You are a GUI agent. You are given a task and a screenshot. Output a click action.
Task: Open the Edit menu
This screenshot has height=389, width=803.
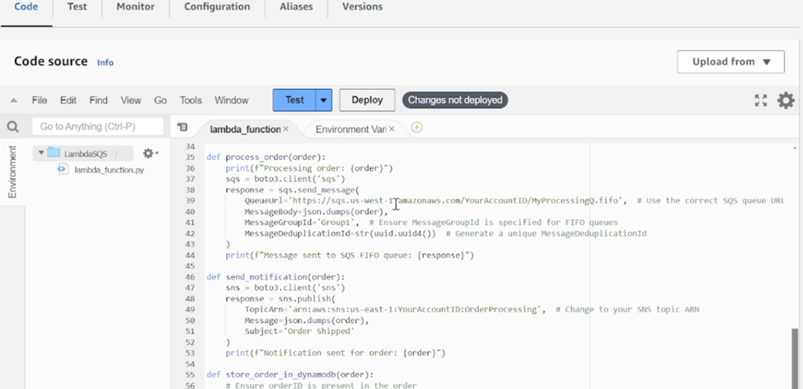68,101
